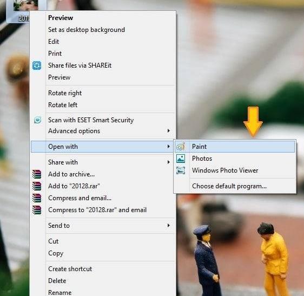Click the Photos app icon in submenu
The width and height of the screenshot is (304, 296).
181,159
